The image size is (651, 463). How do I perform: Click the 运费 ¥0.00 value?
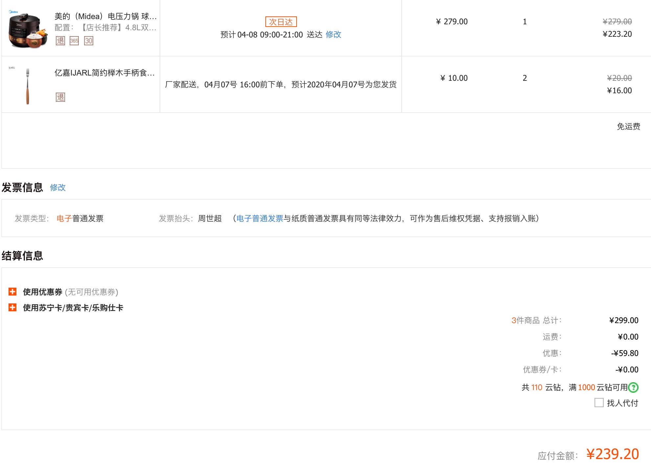point(628,337)
